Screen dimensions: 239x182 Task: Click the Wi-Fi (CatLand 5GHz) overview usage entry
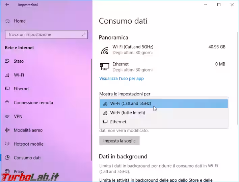pos(163,50)
